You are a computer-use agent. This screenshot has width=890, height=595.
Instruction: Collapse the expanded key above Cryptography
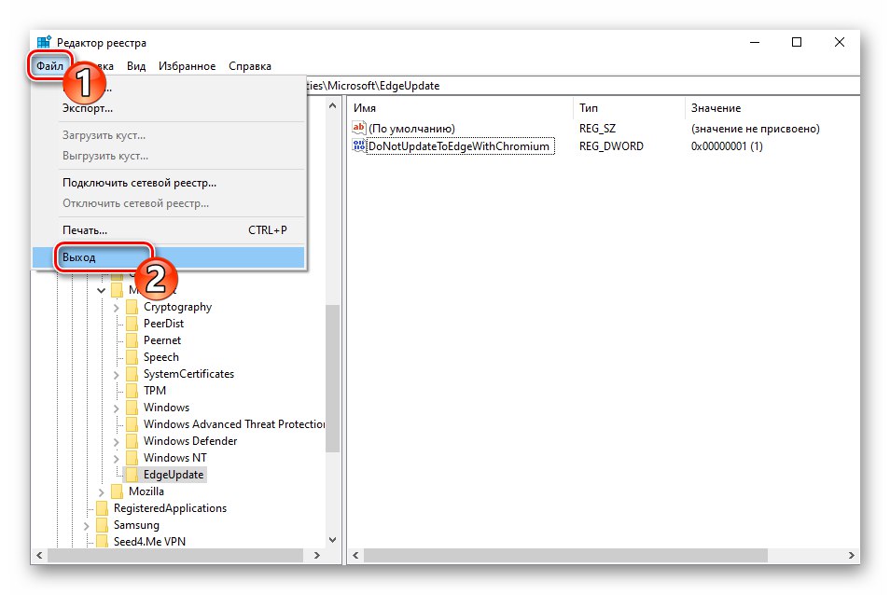point(101,290)
